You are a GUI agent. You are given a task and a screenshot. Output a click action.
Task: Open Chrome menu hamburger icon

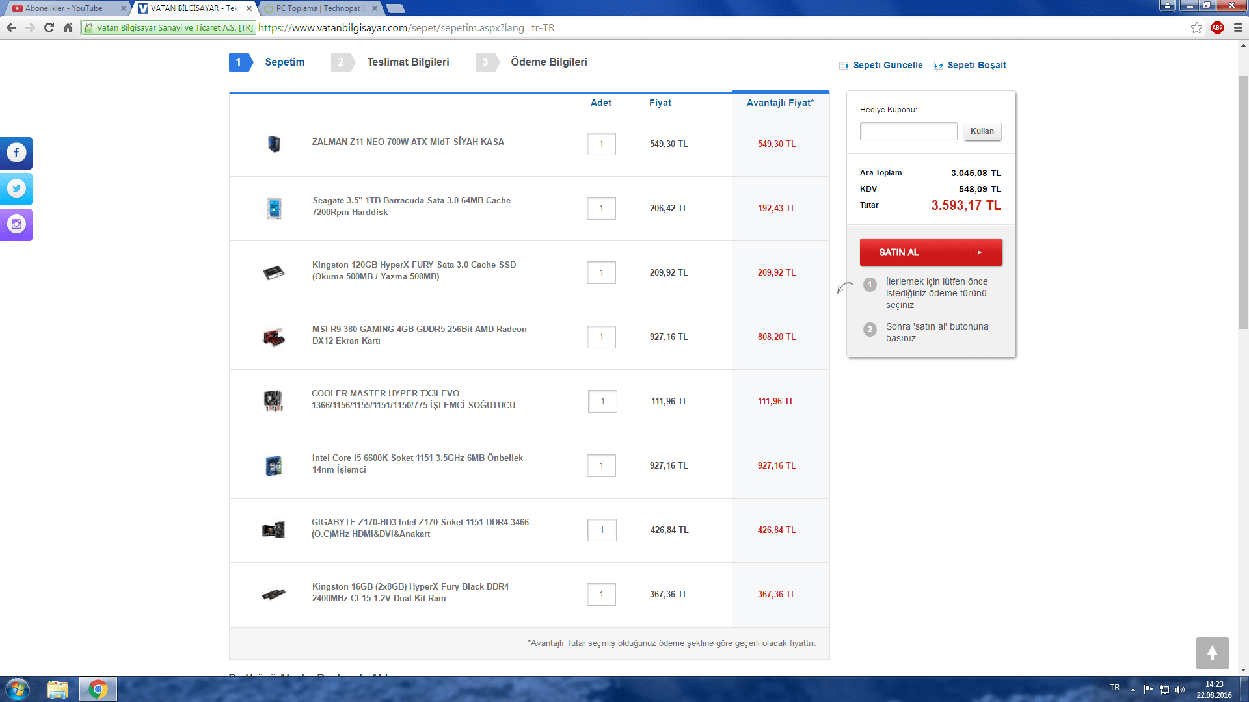[x=1238, y=27]
